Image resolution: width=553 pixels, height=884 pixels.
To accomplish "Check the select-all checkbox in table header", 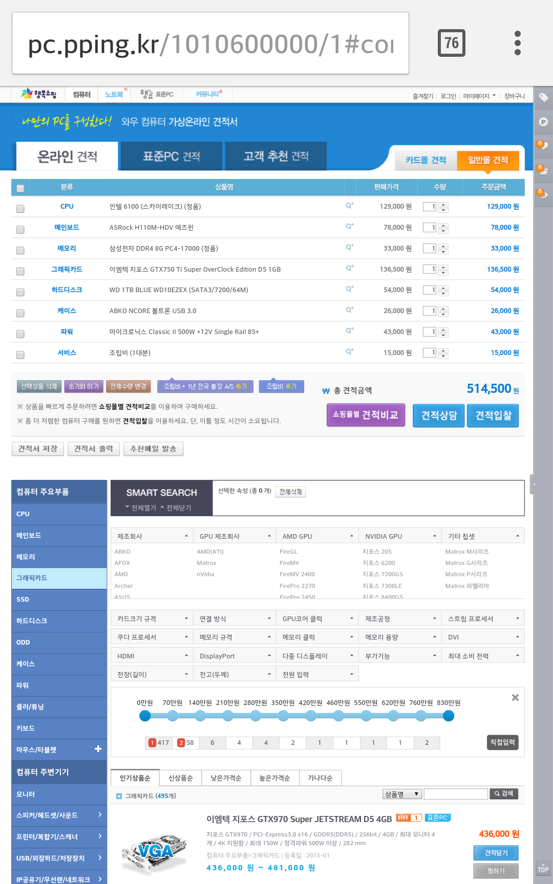I will (20, 188).
